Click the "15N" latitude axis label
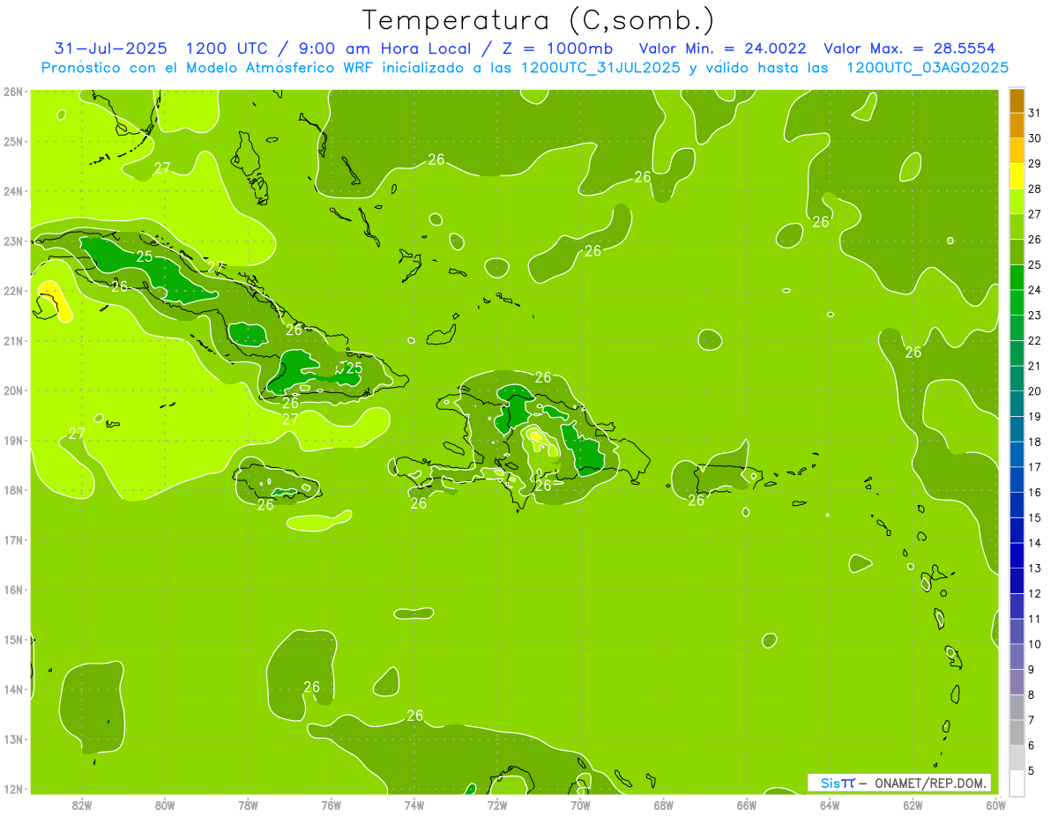1058x817 pixels. coord(12,640)
